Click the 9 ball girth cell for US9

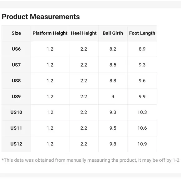pyautogui.click(x=113, y=96)
